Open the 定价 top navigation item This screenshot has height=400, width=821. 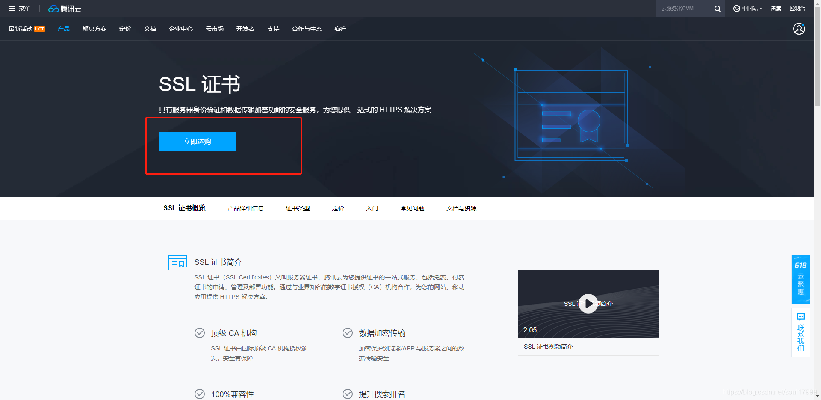pyautogui.click(x=125, y=29)
